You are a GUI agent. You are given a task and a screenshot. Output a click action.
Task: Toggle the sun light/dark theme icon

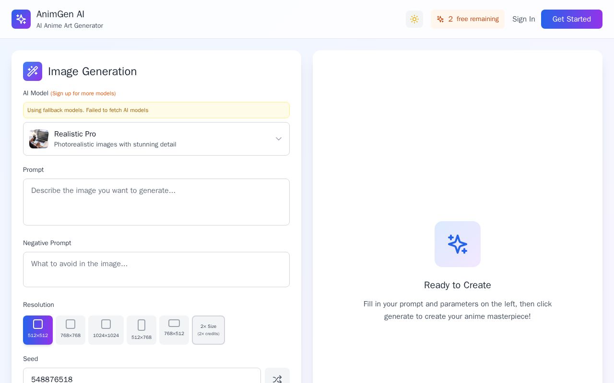click(x=414, y=19)
